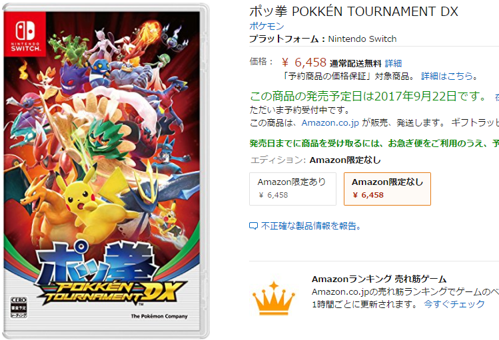499x340 pixels.
Task: Follow the Amazon.co.jp seller link
Action: (x=330, y=122)
